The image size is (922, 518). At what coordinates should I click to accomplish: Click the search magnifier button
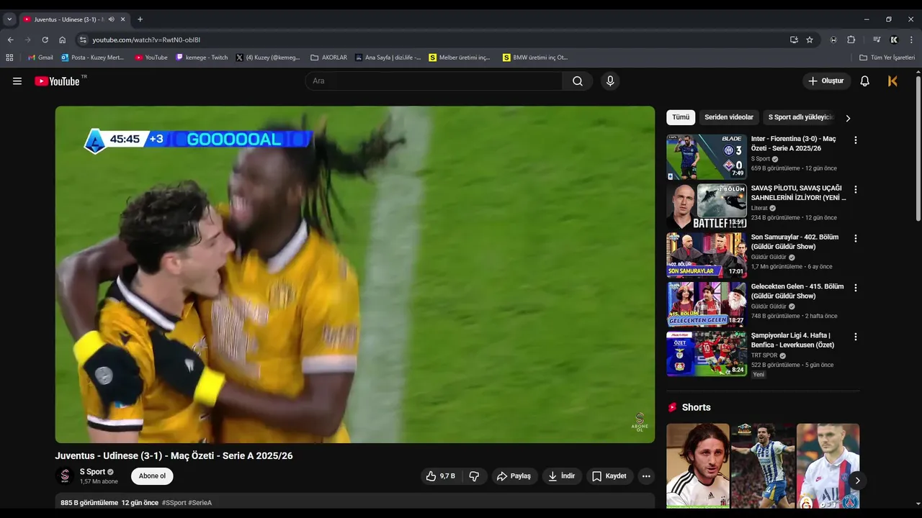pyautogui.click(x=578, y=81)
